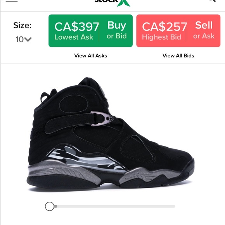The width and height of the screenshot is (225, 225).
Task: Open View All Asks link
Action: click(90, 56)
